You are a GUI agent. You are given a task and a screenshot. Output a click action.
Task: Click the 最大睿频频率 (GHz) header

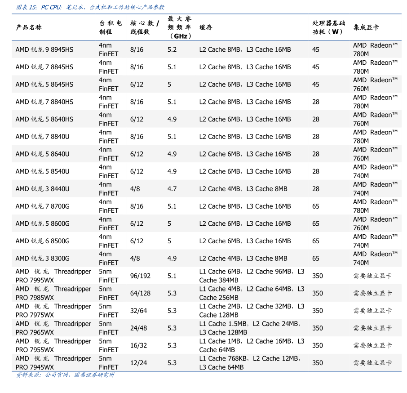coord(180,27)
